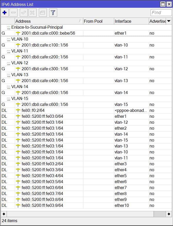The width and height of the screenshot is (173, 226).
Task: Click the Remove minus toolbar button
Action: [14, 12]
